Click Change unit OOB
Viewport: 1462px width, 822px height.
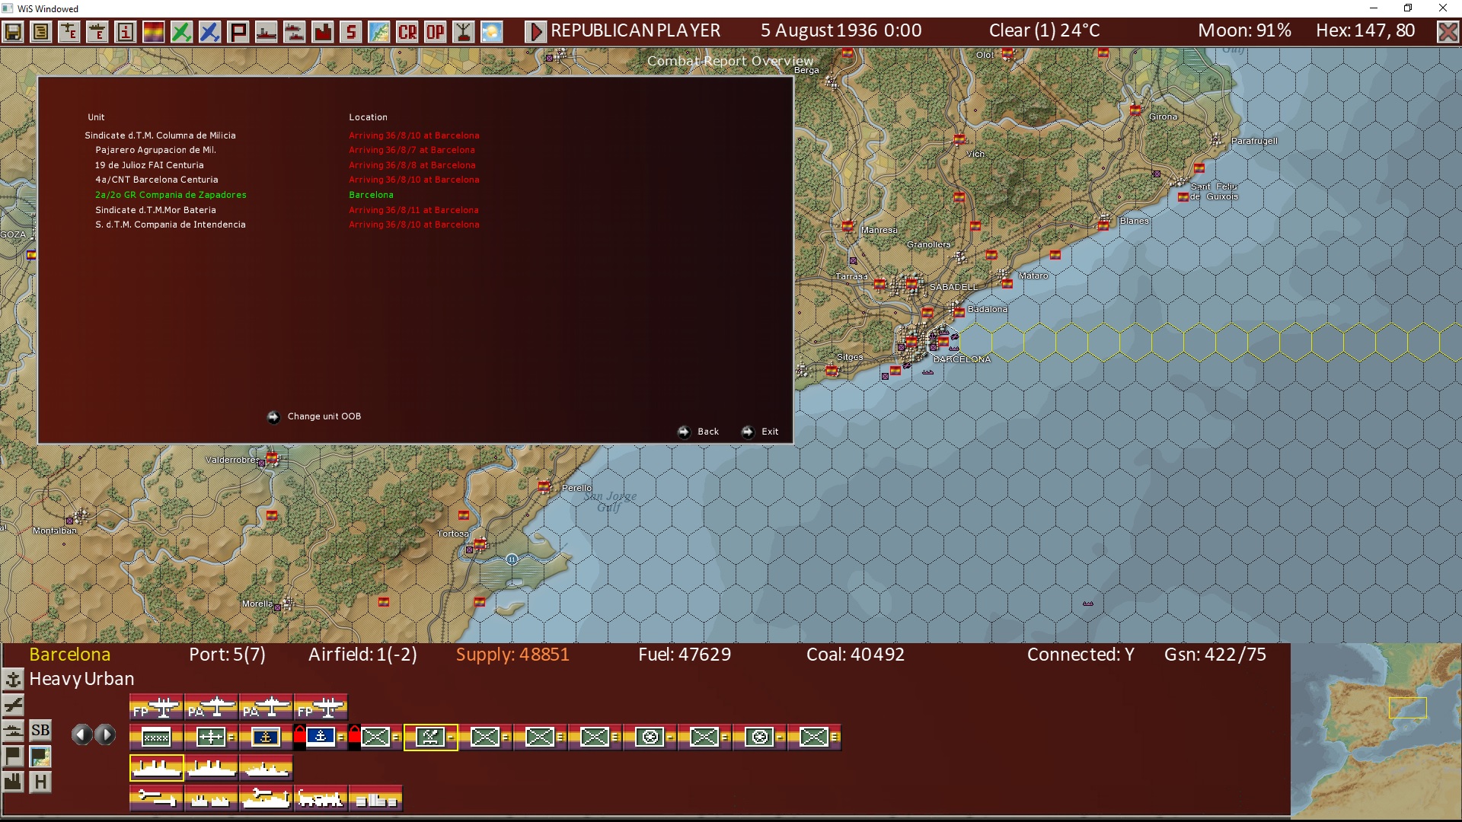tap(324, 416)
